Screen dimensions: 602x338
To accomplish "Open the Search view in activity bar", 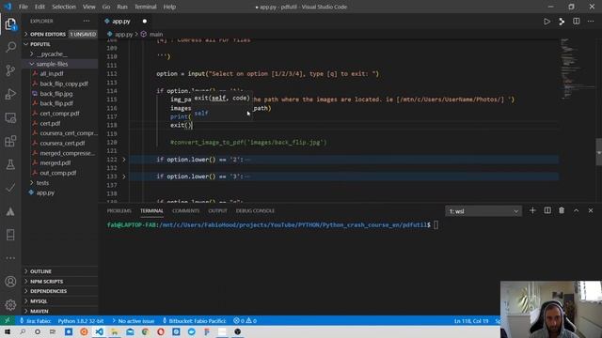I will pyautogui.click(x=10, y=47).
